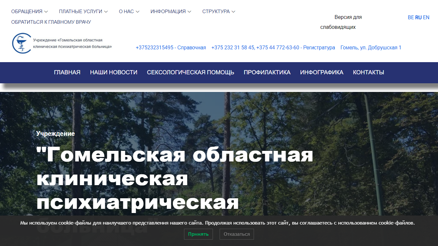Screen dimensions: 438x246
Task: Accept cookies with Принять button
Action: coord(198,234)
